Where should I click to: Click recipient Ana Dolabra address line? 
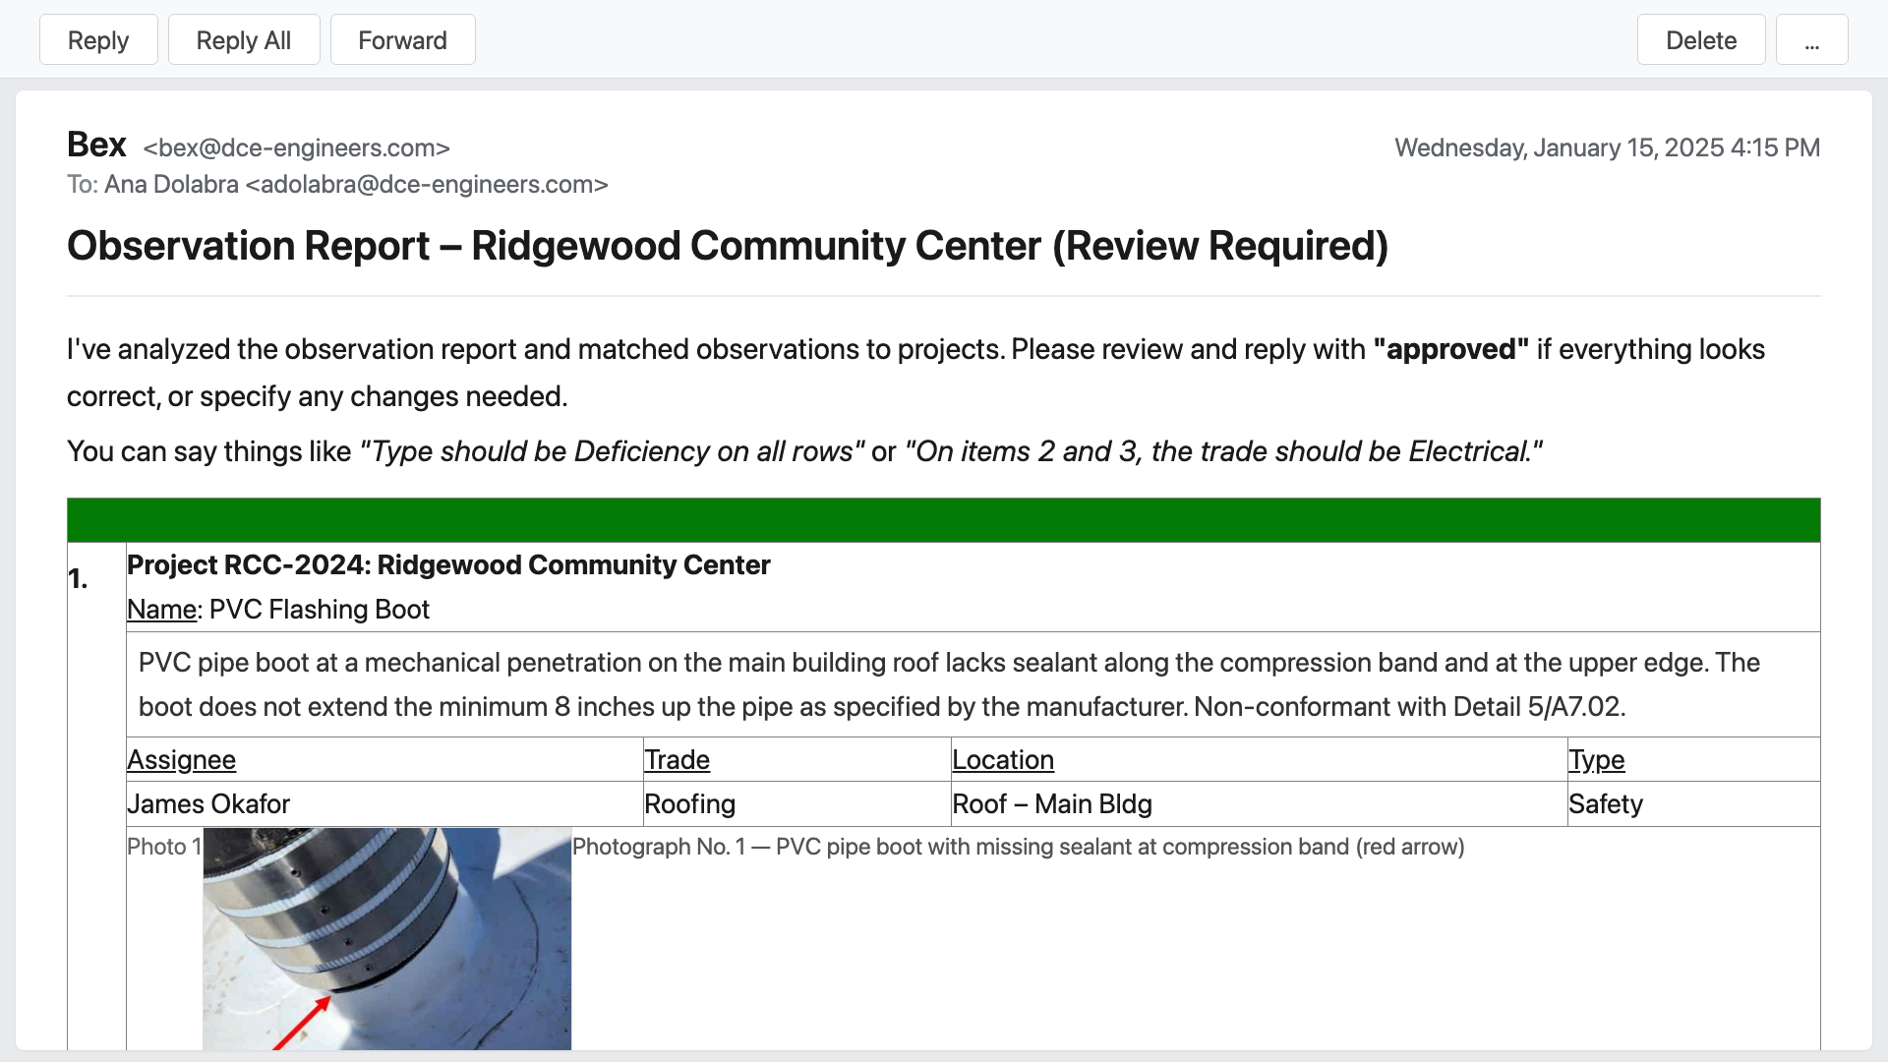pos(337,185)
